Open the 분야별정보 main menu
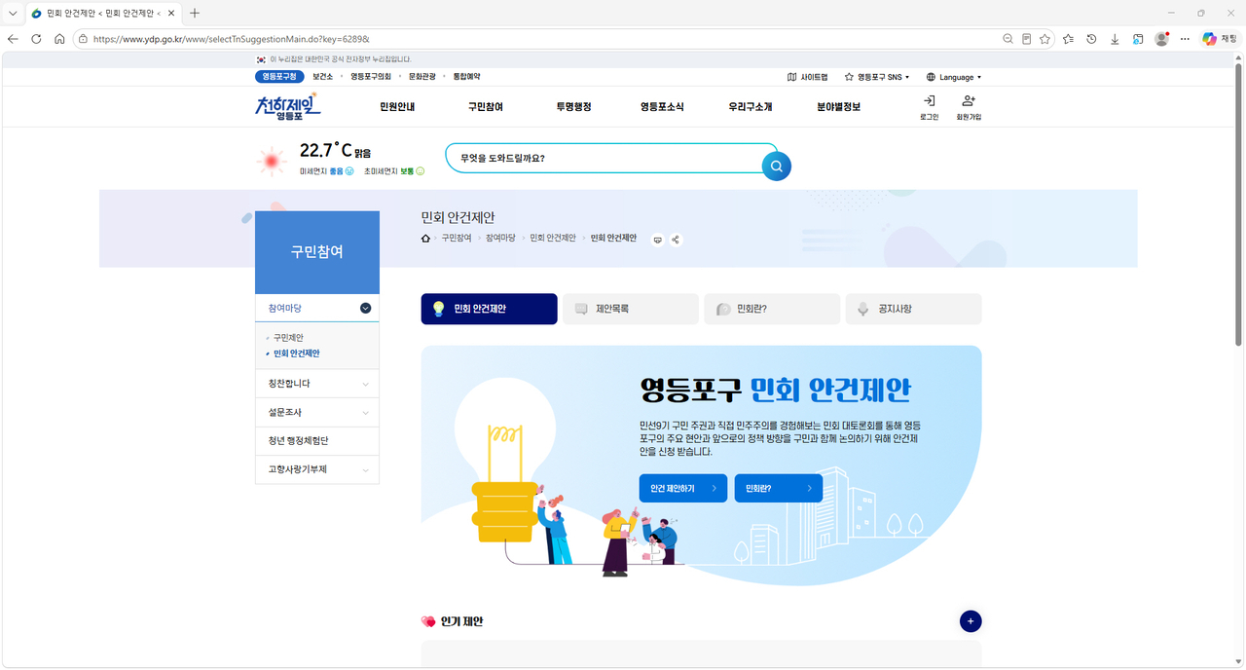The width and height of the screenshot is (1246, 670). (x=838, y=106)
